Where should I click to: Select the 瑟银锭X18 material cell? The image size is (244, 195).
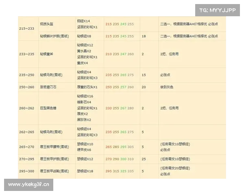(85, 171)
